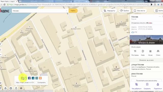163x92 pixels.
Task: Click the Скопировать copy-link button
Action: 42,83
